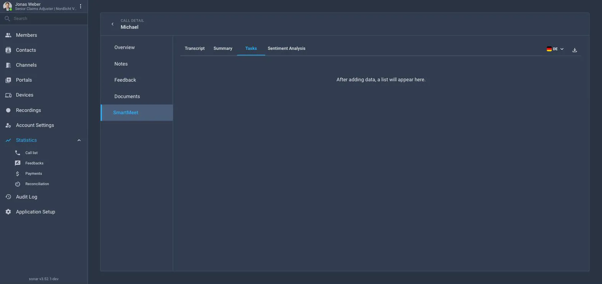The width and height of the screenshot is (602, 284).
Task: Collapse the Statistics menu chevron
Action: [79, 140]
